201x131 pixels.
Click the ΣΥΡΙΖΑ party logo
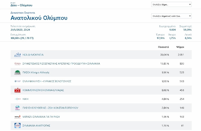(x=18, y=63)
